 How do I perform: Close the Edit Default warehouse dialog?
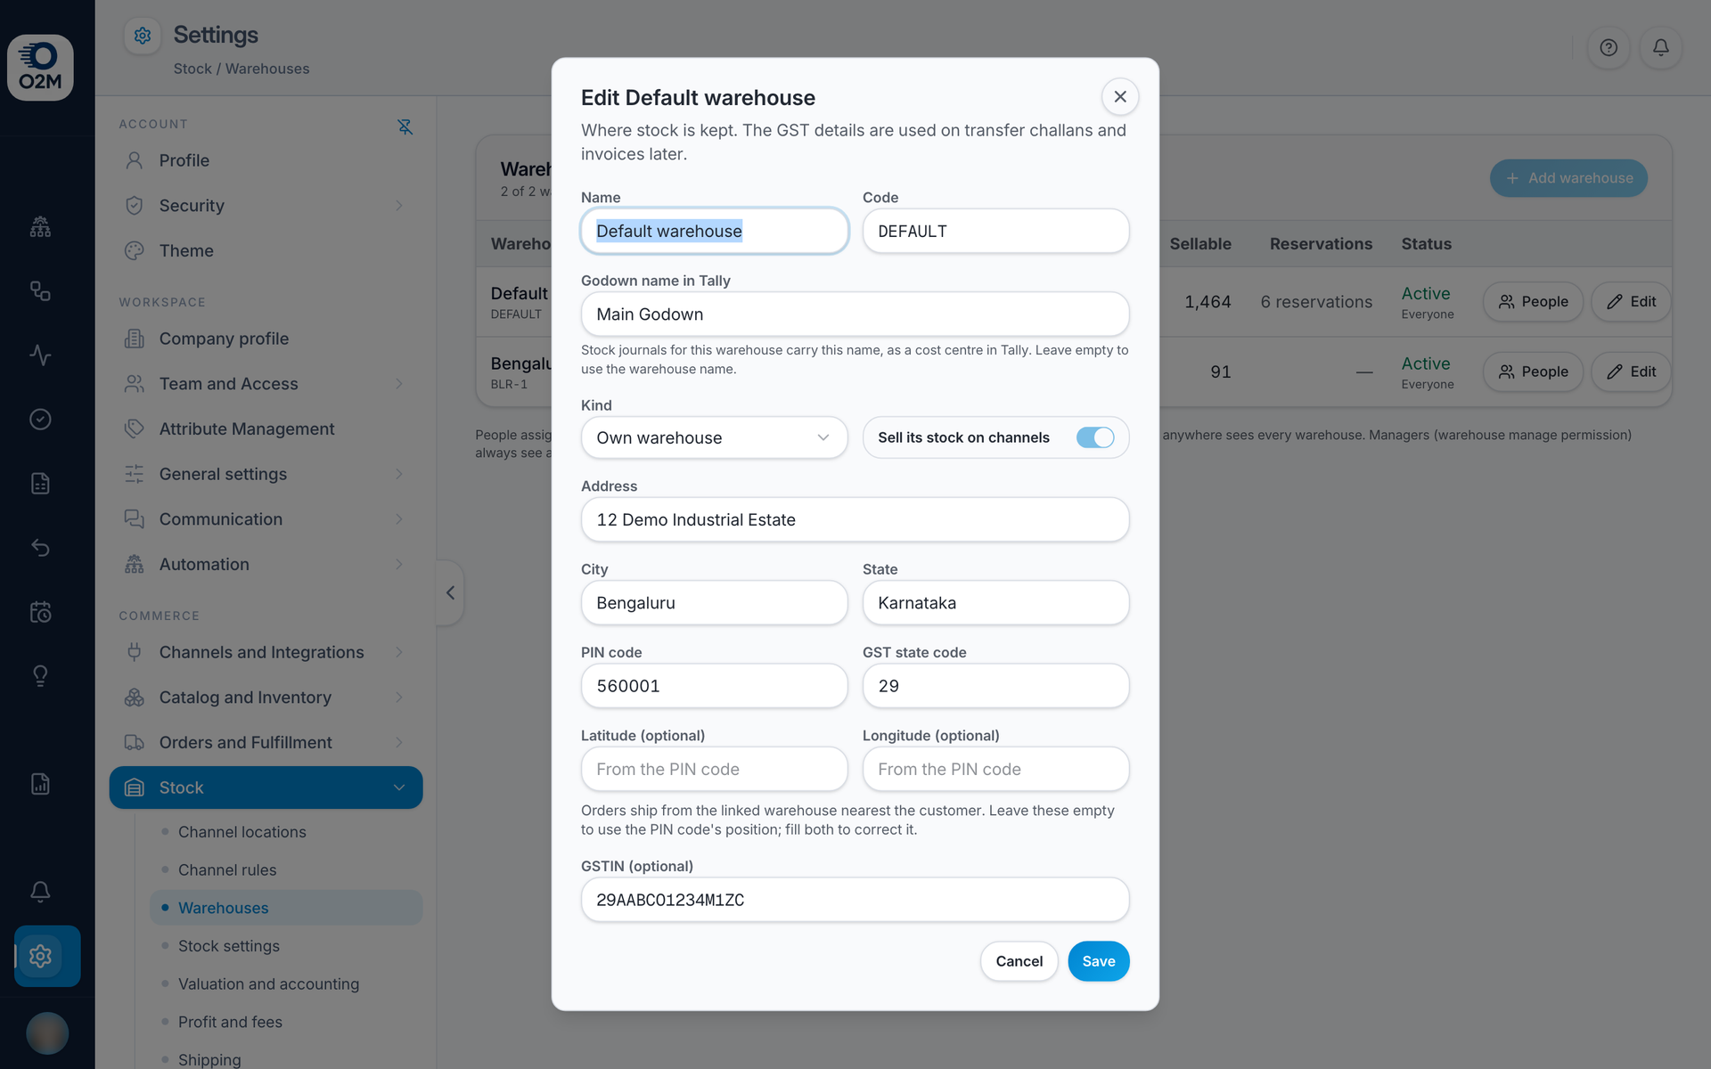(x=1120, y=97)
